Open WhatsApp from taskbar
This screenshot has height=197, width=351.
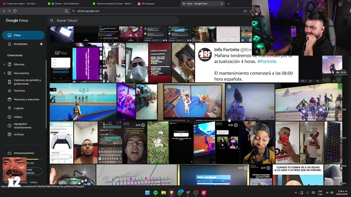point(180,193)
